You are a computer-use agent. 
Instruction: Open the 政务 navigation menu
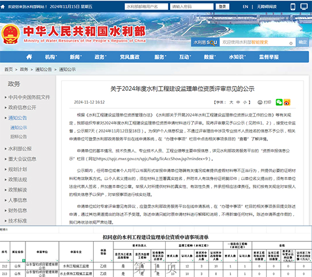(x=100, y=57)
